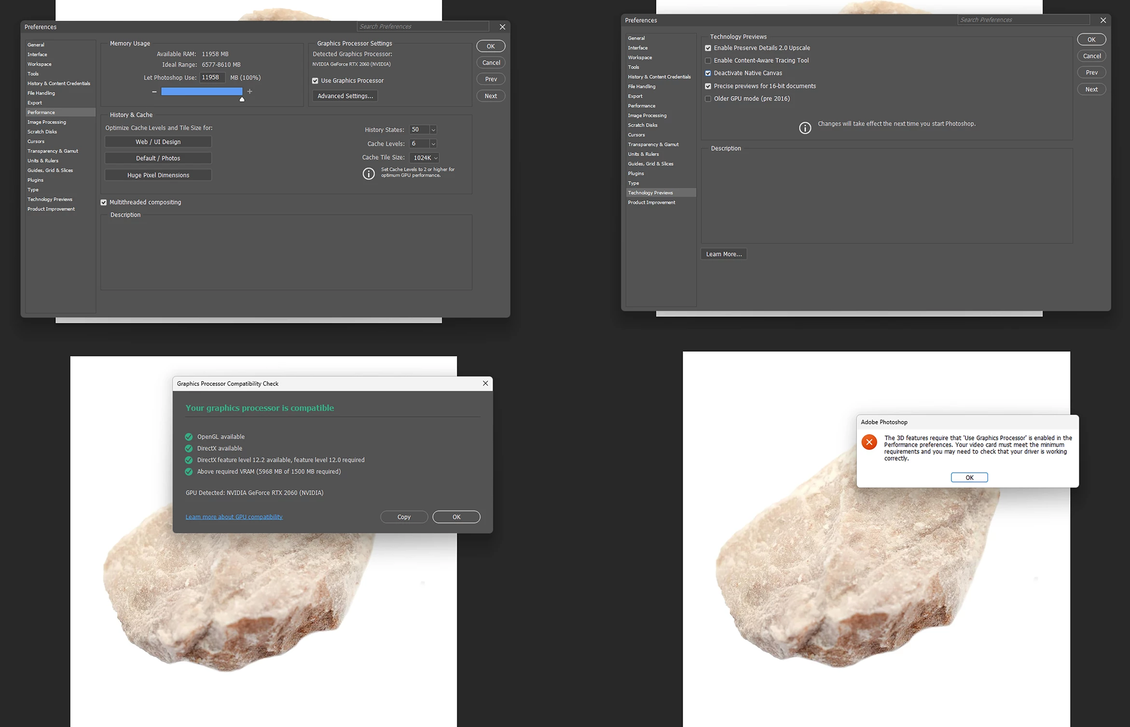This screenshot has height=727, width=1130.
Task: Close the Performance Preferences window
Action: 502,27
